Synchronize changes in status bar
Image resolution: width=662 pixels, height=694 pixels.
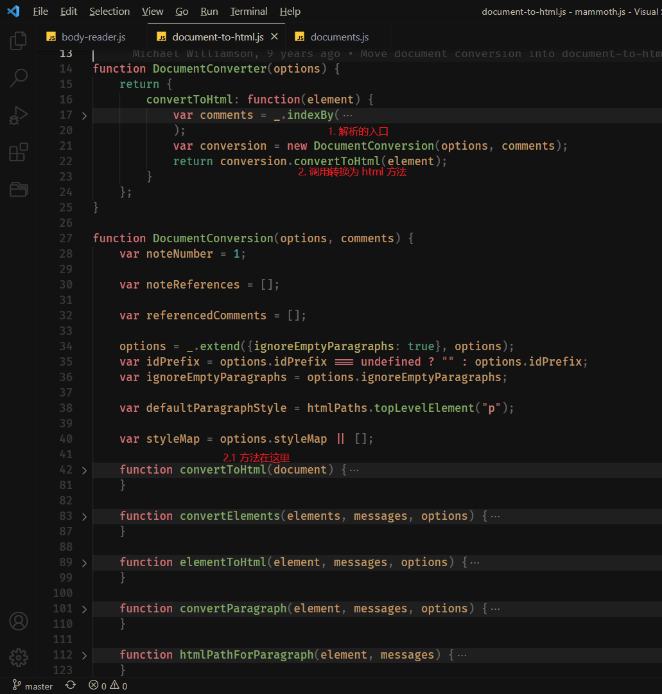coord(71,686)
